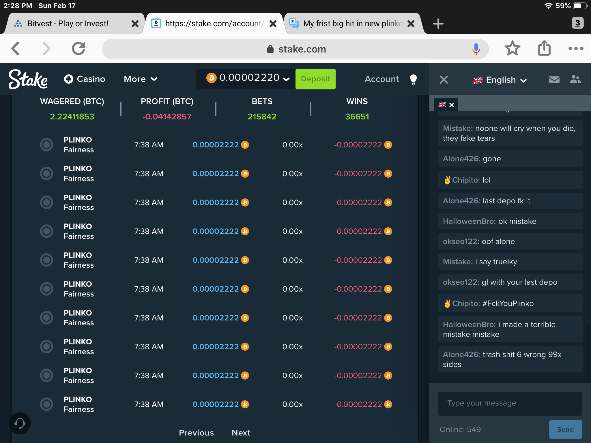591x443 pixels.
Task: Go to the Next page of bets
Action: (241, 433)
